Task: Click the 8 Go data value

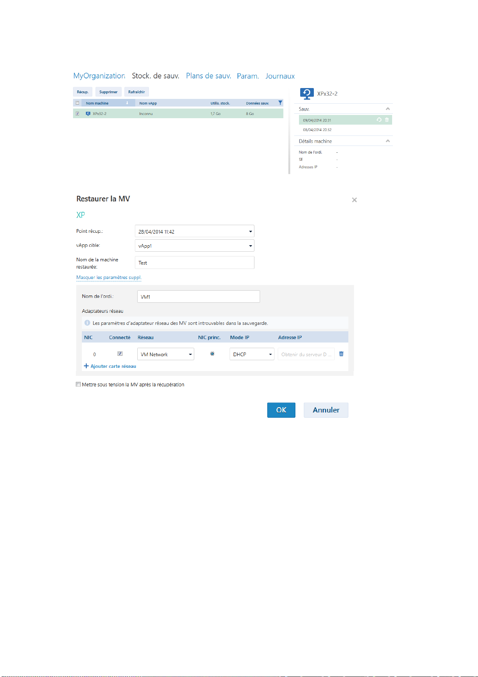Action: 250,114
